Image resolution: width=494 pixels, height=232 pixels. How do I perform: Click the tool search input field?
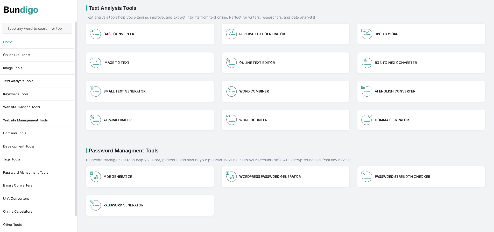pos(37,28)
